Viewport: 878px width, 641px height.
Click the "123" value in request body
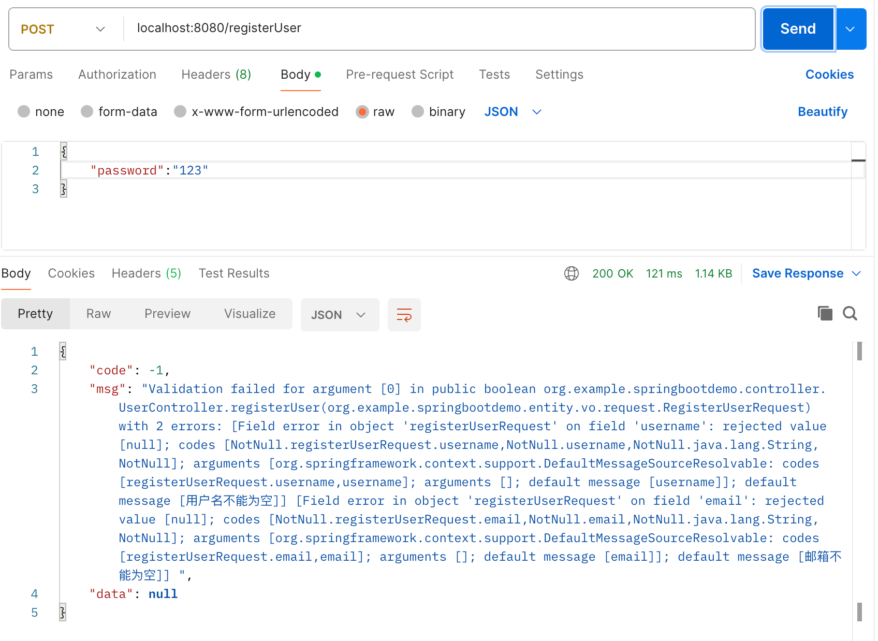[191, 171]
